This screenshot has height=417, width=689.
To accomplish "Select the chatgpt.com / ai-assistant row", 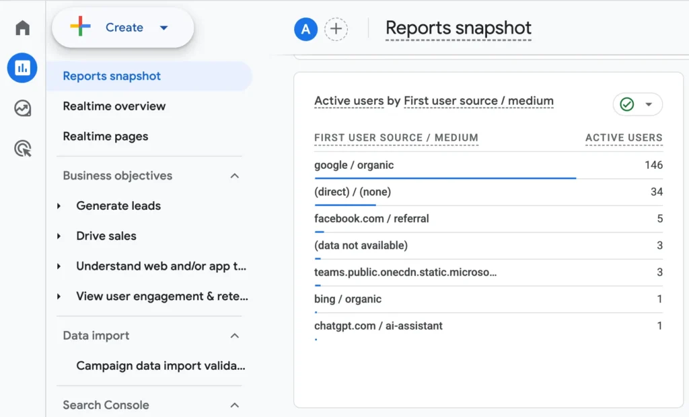I will 488,326.
